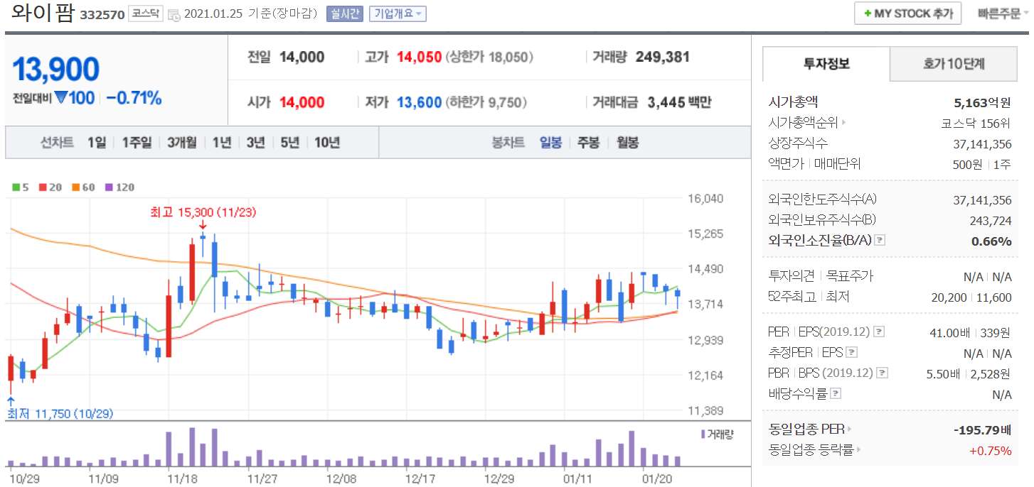Click help icon next to PER EPS(2019.12)
Image resolution: width=1034 pixels, height=487 pixels.
(x=879, y=332)
